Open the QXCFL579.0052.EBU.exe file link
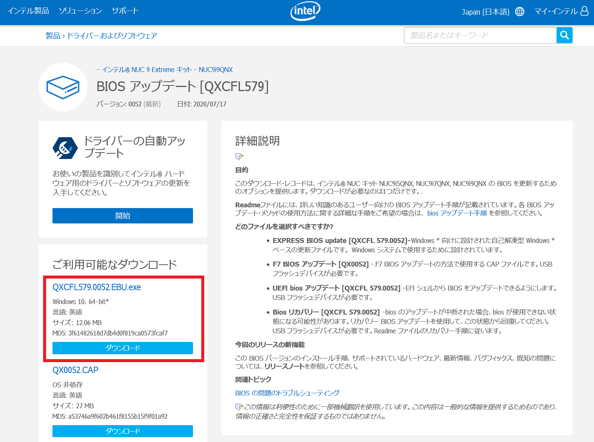 coord(97,287)
